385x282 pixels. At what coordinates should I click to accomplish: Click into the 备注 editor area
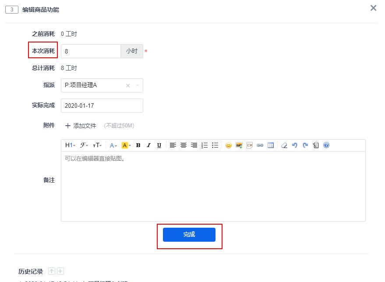pos(213,186)
